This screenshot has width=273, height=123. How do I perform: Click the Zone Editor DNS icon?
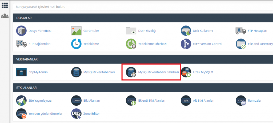[x=76, y=114]
